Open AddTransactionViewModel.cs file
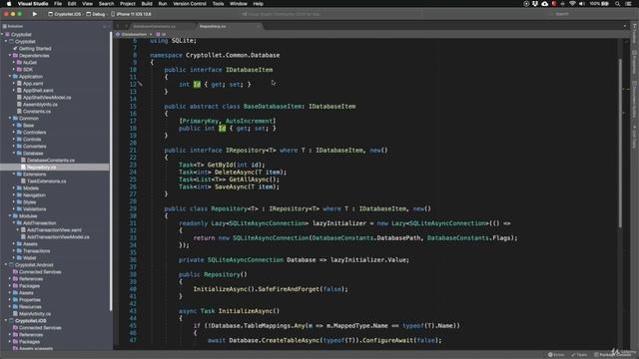This screenshot has height=359, width=639. (x=58, y=237)
